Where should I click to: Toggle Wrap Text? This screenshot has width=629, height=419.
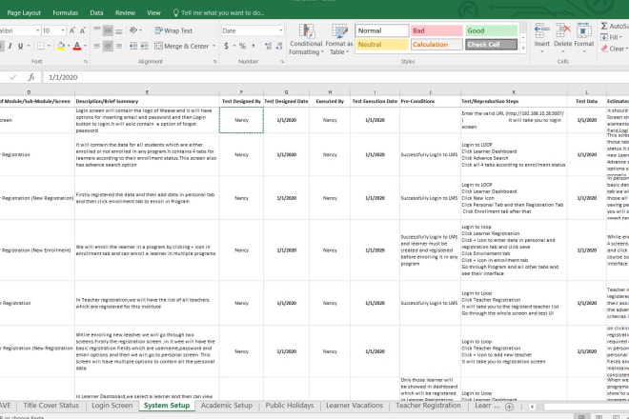173,30
